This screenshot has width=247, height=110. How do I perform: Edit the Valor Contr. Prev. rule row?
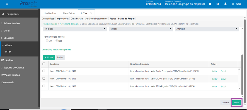[215, 71]
